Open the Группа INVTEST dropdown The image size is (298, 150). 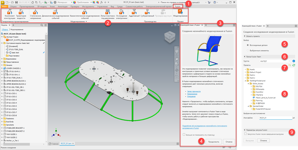[x=275, y=61]
